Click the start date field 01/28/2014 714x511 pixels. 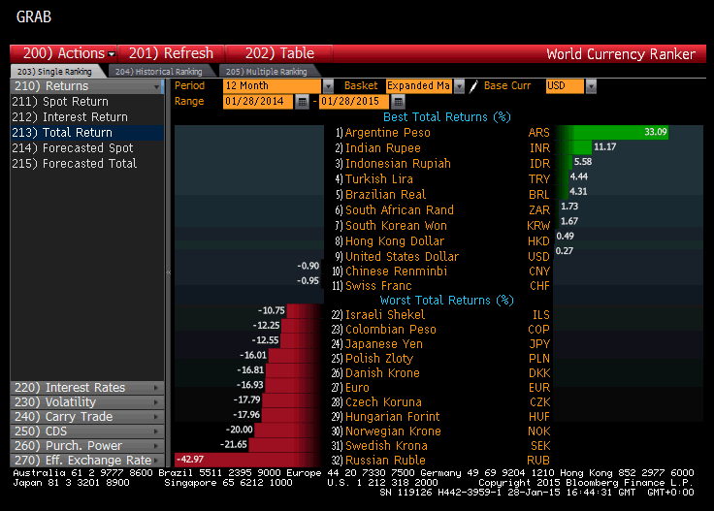coord(258,102)
